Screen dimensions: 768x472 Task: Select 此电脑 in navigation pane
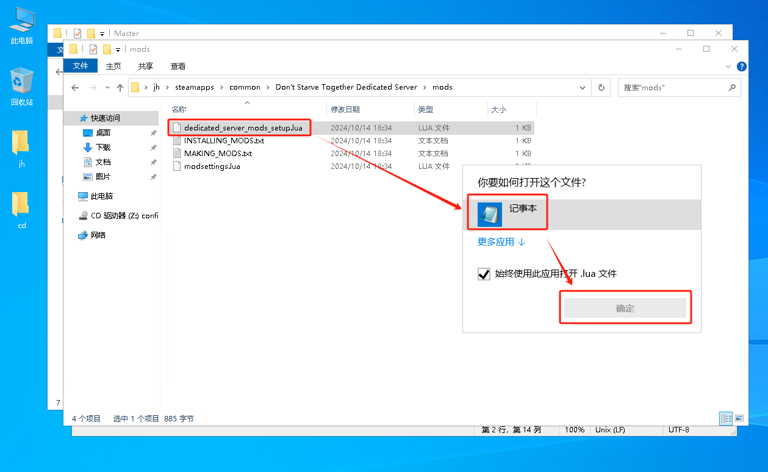coord(101,196)
